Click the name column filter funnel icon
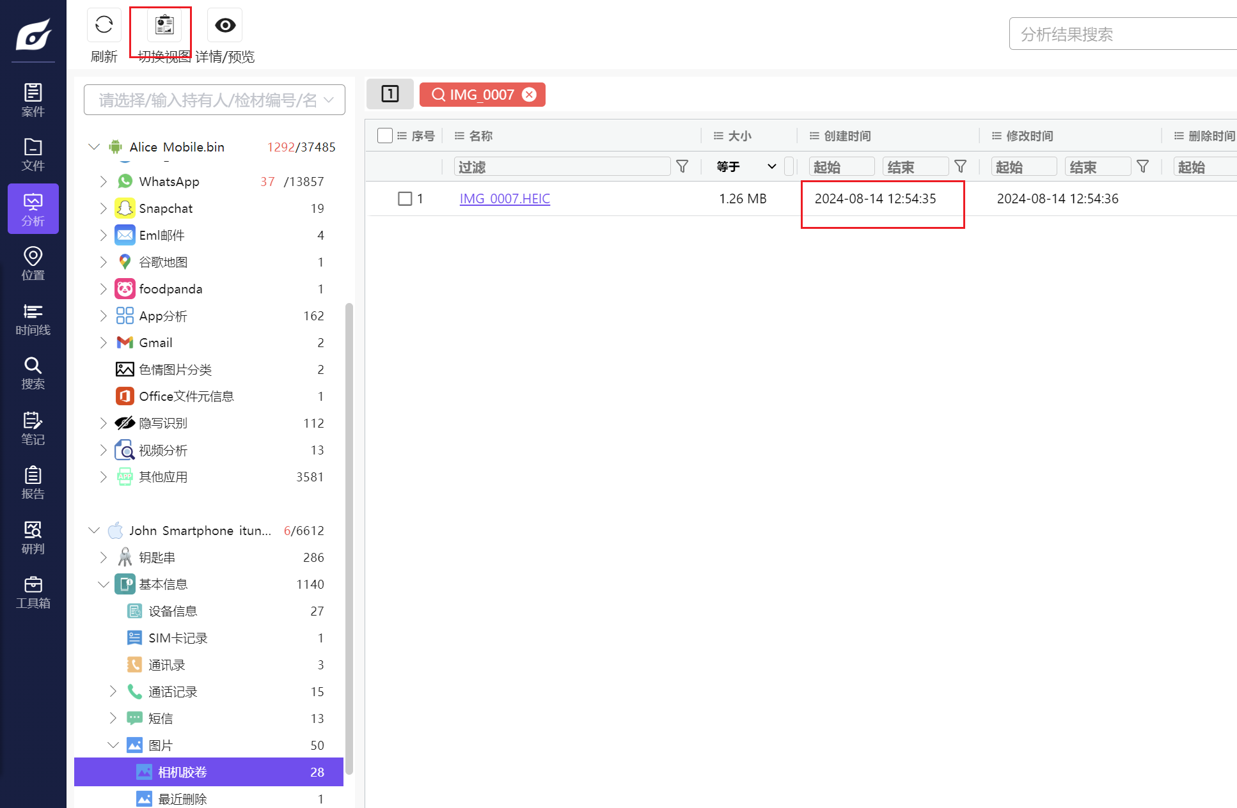The width and height of the screenshot is (1237, 808). tap(682, 167)
